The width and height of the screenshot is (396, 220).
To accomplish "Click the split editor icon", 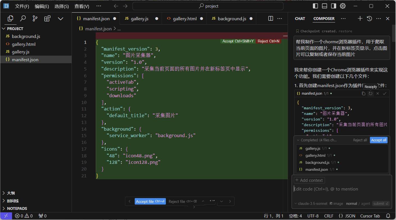I will (271, 19).
